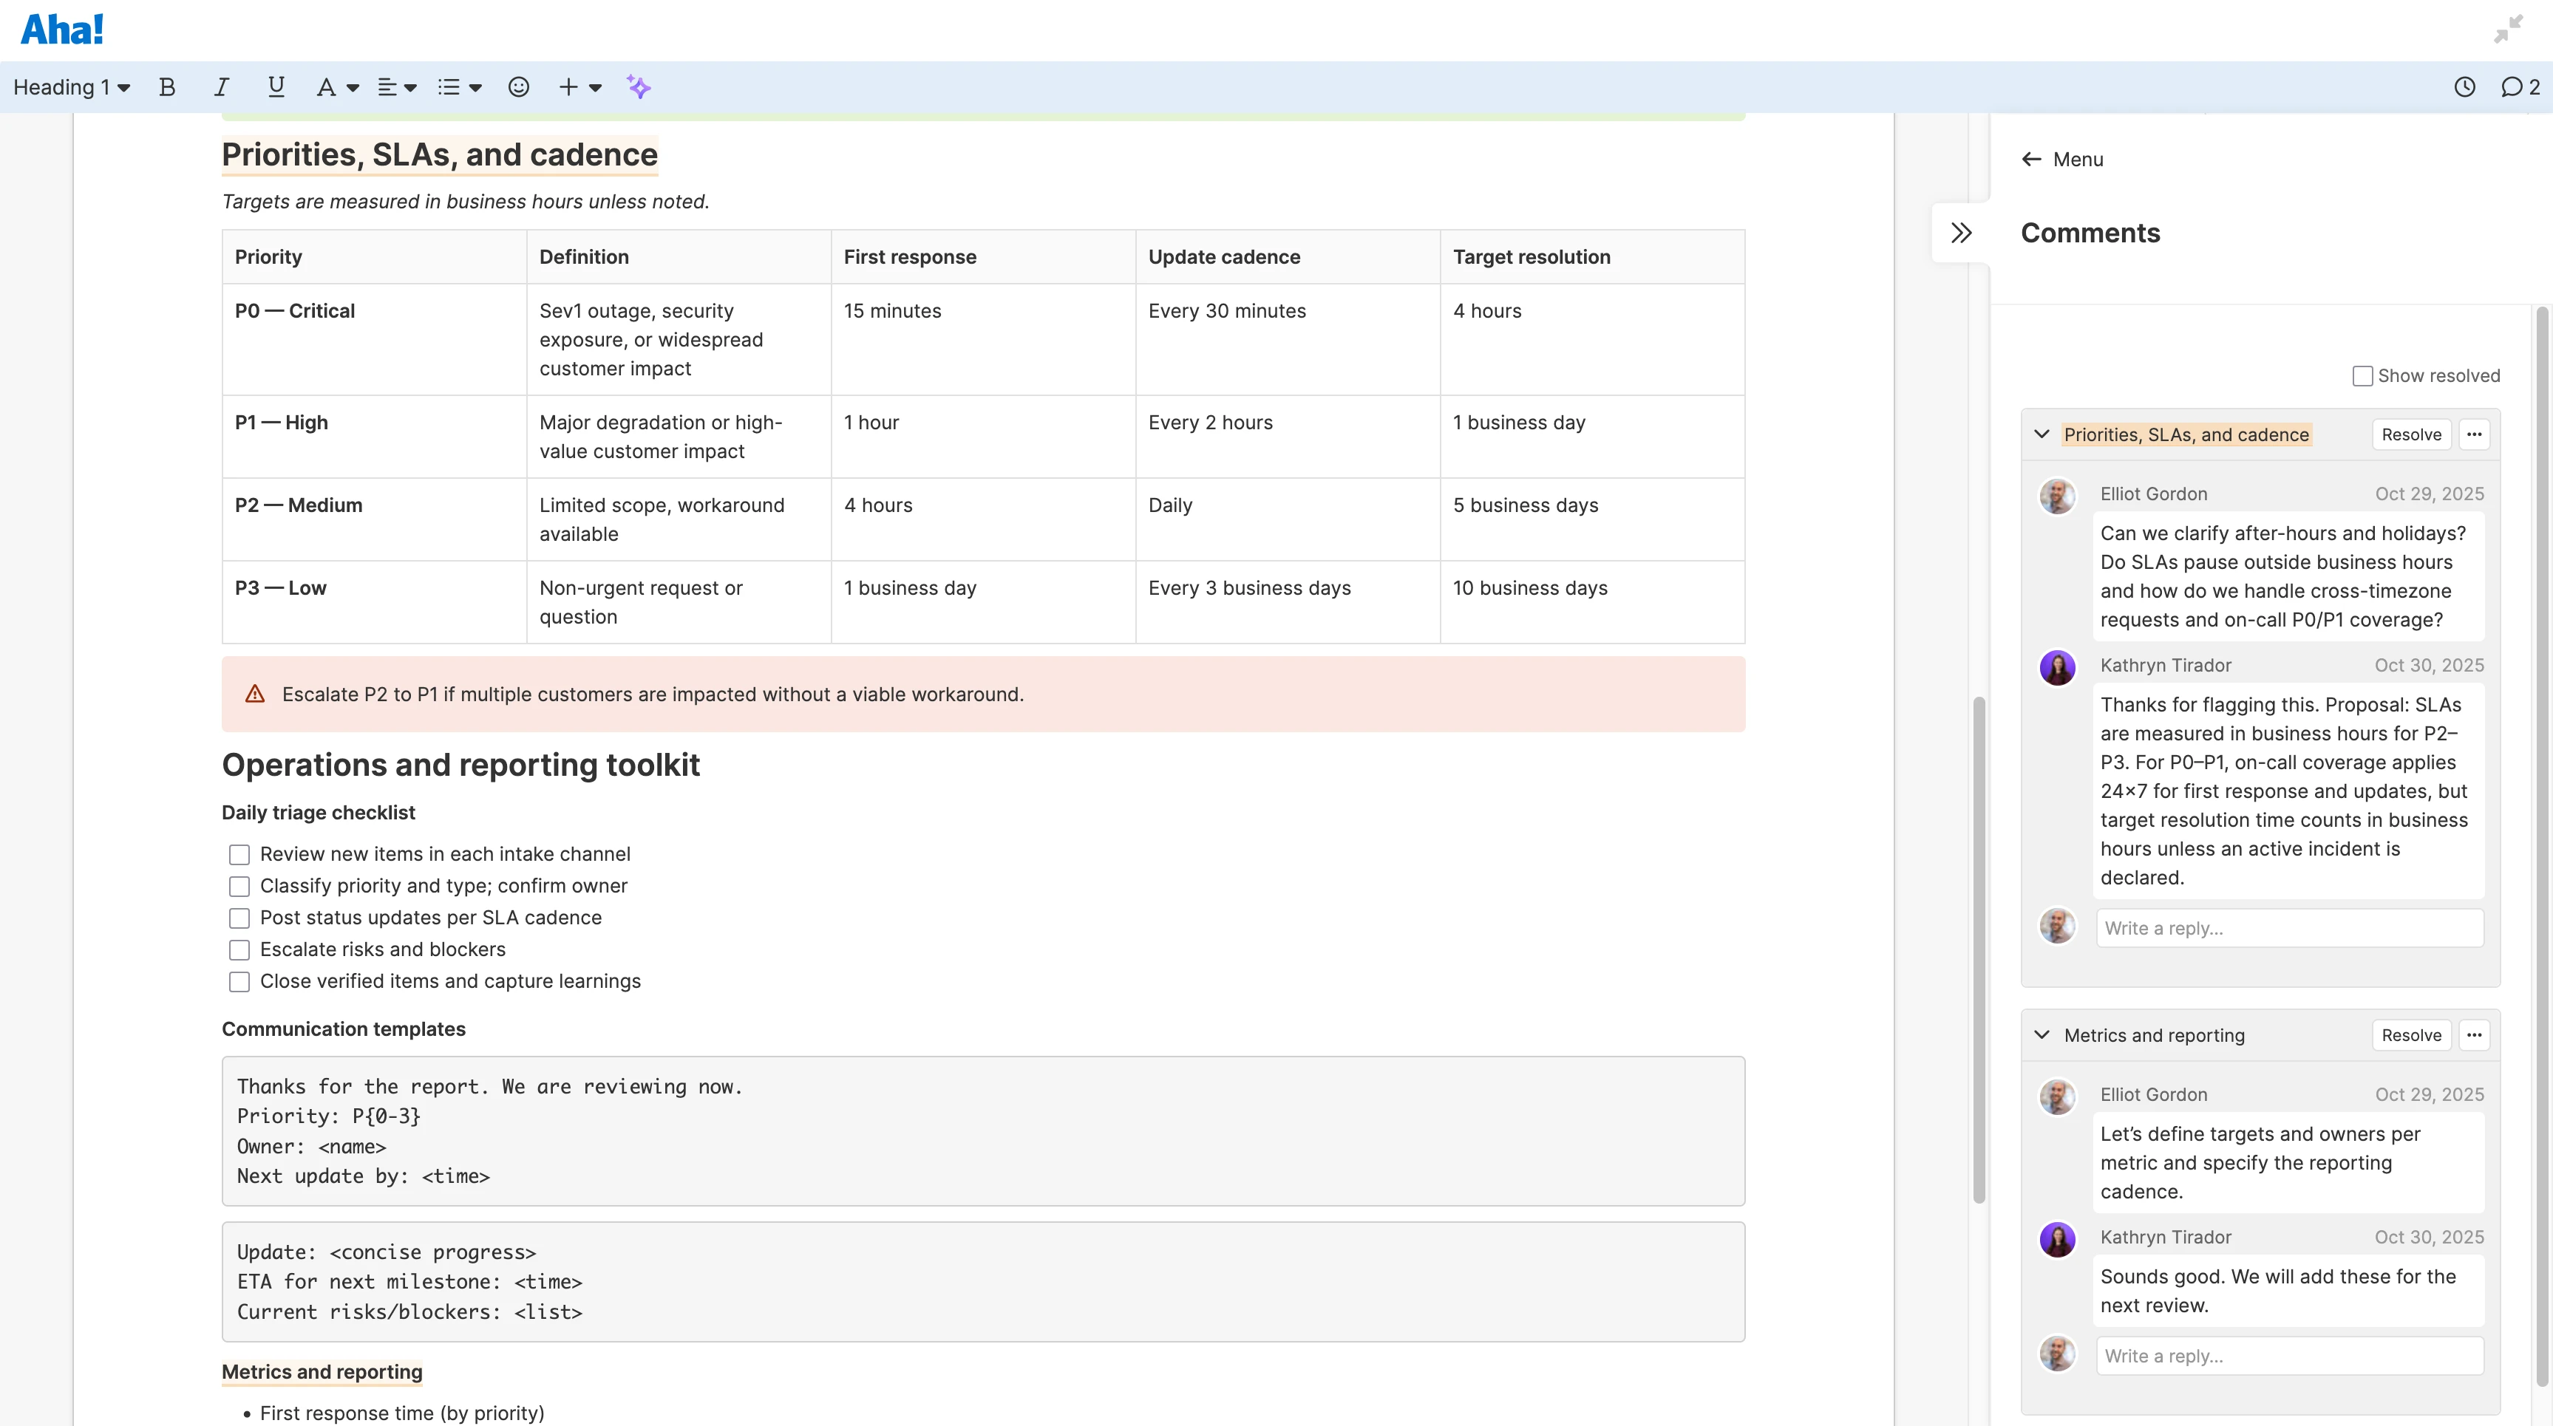Resolve the Priorities, SLAs, and cadence thread
The image size is (2553, 1426).
coord(2410,434)
